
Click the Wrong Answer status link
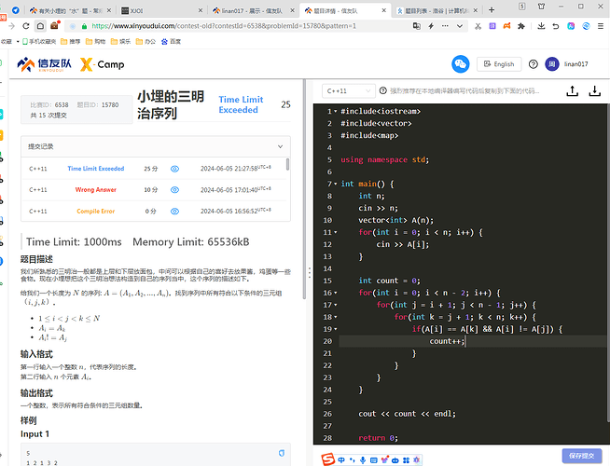(x=96, y=190)
